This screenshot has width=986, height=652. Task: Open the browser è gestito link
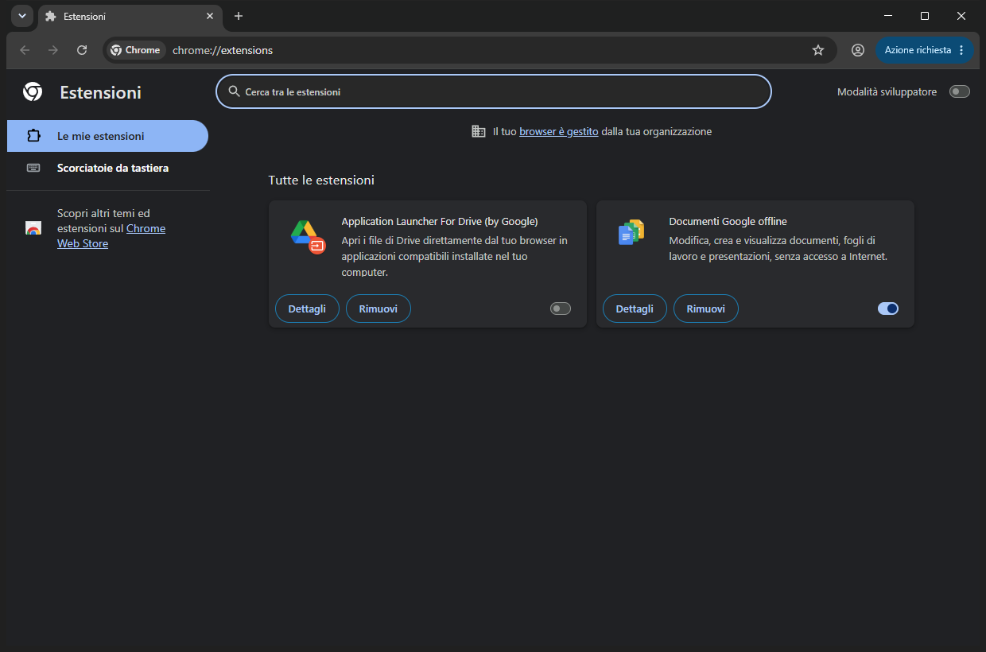click(x=559, y=131)
